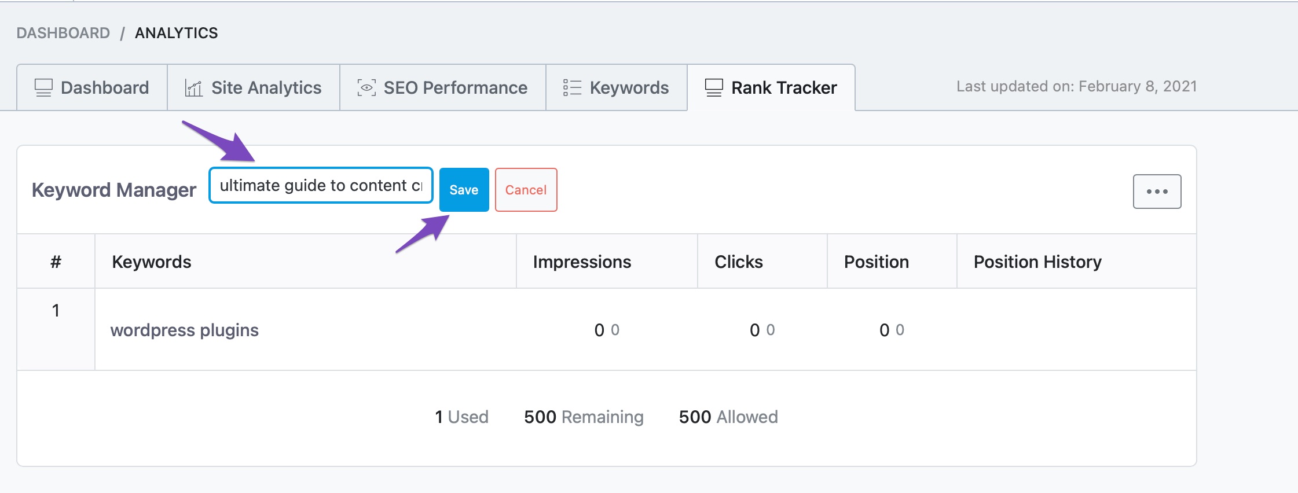Sort by the Impressions column header
The height and width of the screenshot is (493, 1298).
click(x=582, y=262)
